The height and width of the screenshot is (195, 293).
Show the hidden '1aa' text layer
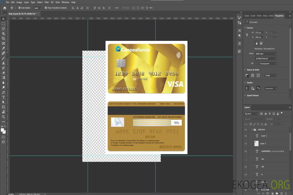click(x=246, y=159)
